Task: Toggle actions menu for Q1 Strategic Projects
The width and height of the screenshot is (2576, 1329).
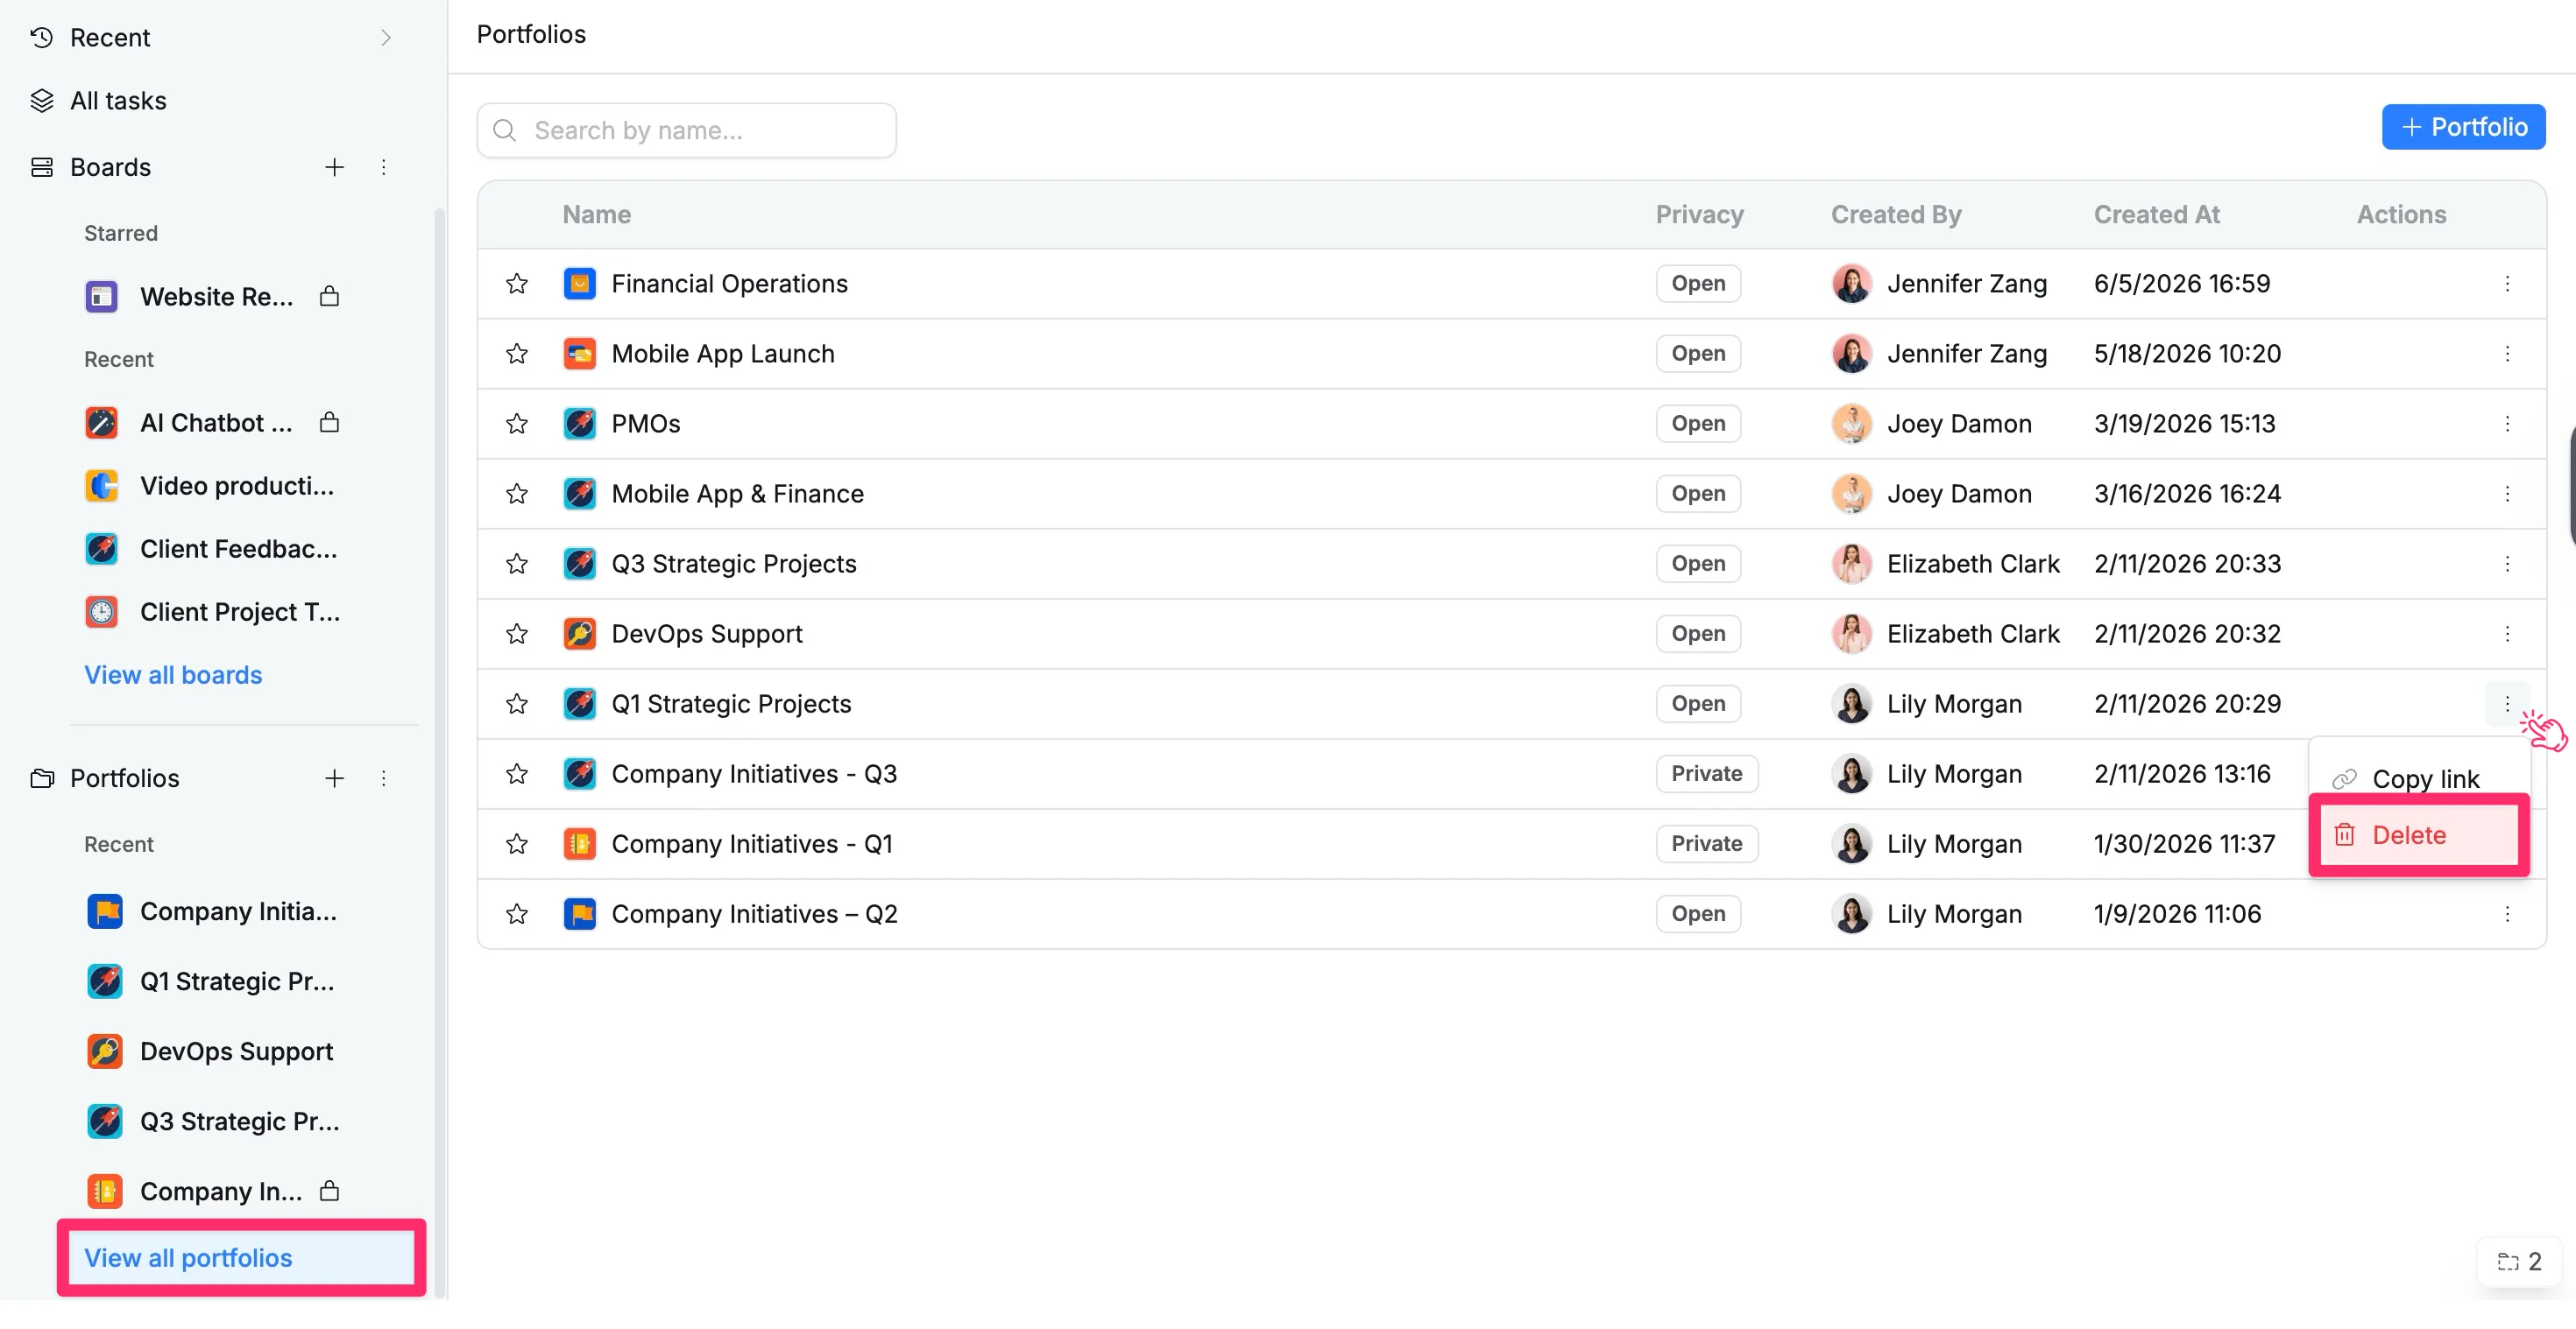Action: coord(2506,704)
